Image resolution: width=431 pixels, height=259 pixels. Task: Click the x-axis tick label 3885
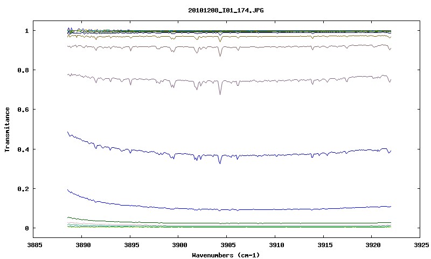coord(35,245)
